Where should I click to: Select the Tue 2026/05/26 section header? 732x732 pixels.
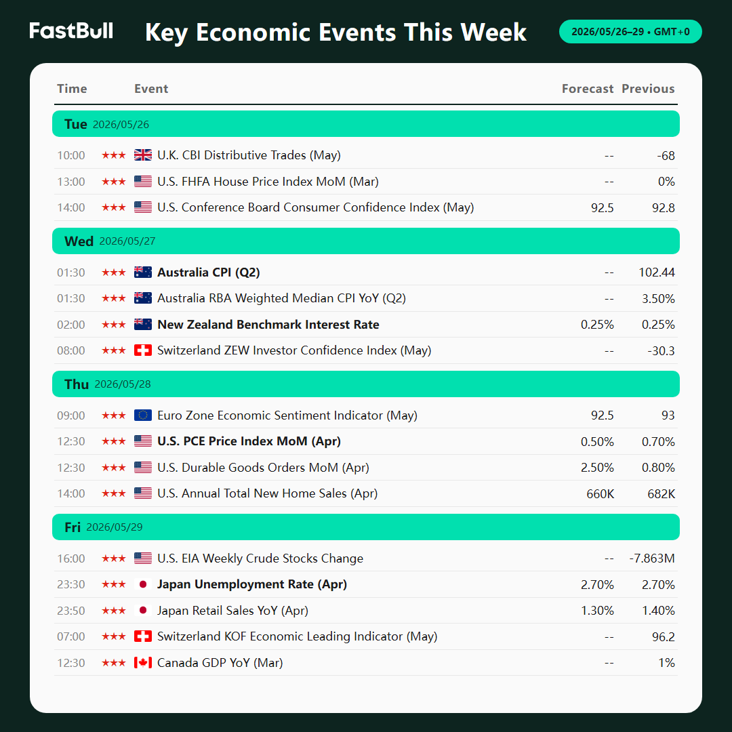(365, 124)
